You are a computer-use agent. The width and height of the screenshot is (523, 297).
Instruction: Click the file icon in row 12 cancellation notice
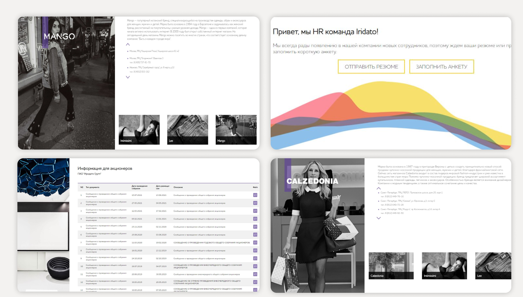pyautogui.click(x=255, y=282)
